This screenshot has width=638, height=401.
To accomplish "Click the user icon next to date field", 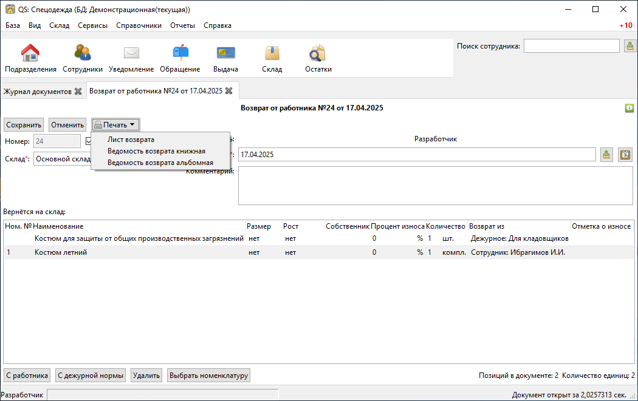I will click(x=606, y=155).
